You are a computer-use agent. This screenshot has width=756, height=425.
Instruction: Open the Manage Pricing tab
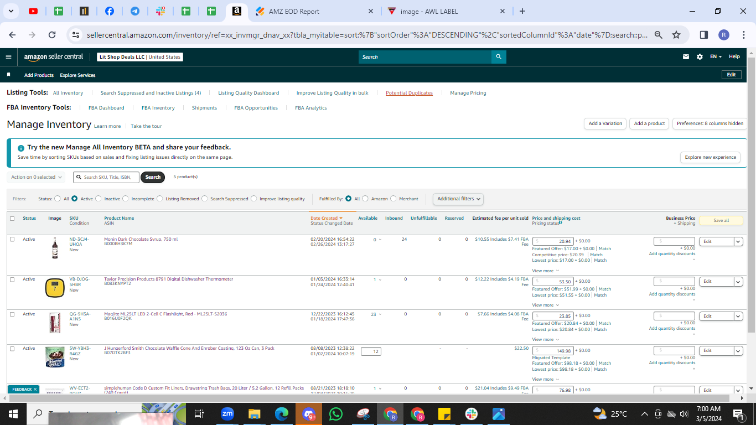468,93
